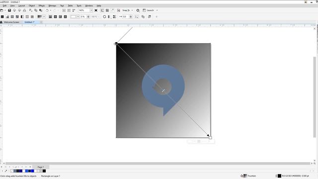Select elliptical fountain fill type

[x=55, y=16]
